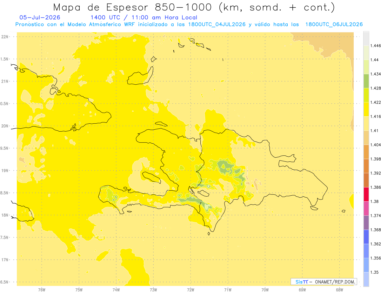
Task: Click the 69W longitude label
Action: [302, 290]
